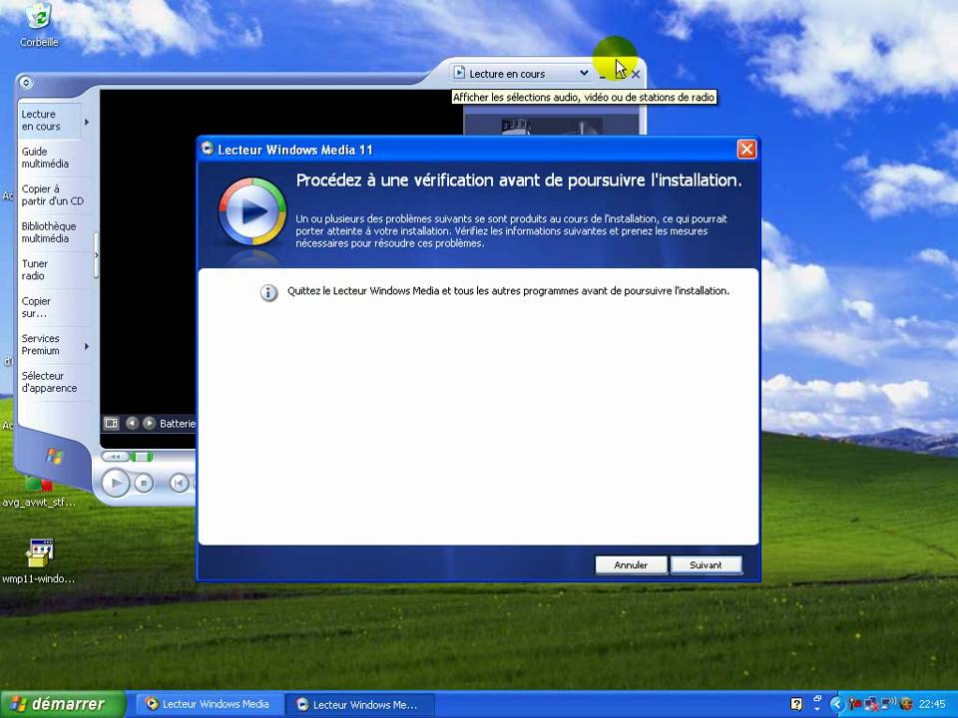
Task: Click the Lecteur Windows Media 11 title icon
Action: pos(208,149)
